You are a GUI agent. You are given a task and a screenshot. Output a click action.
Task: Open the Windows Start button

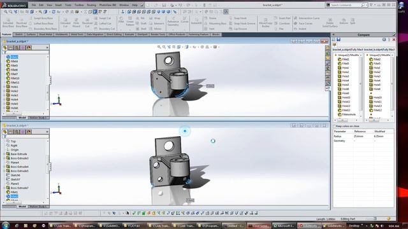click(5, 225)
